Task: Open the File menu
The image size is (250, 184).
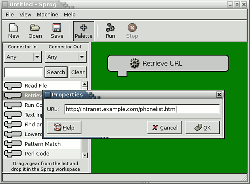Action: (x=10, y=15)
